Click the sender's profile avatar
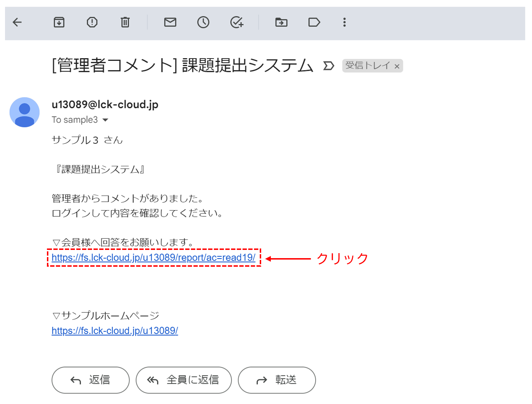532x404 pixels. [x=24, y=112]
